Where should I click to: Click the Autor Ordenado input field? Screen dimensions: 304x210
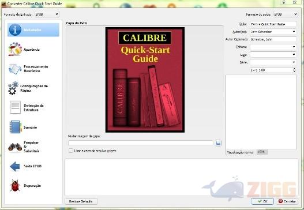click(273, 39)
